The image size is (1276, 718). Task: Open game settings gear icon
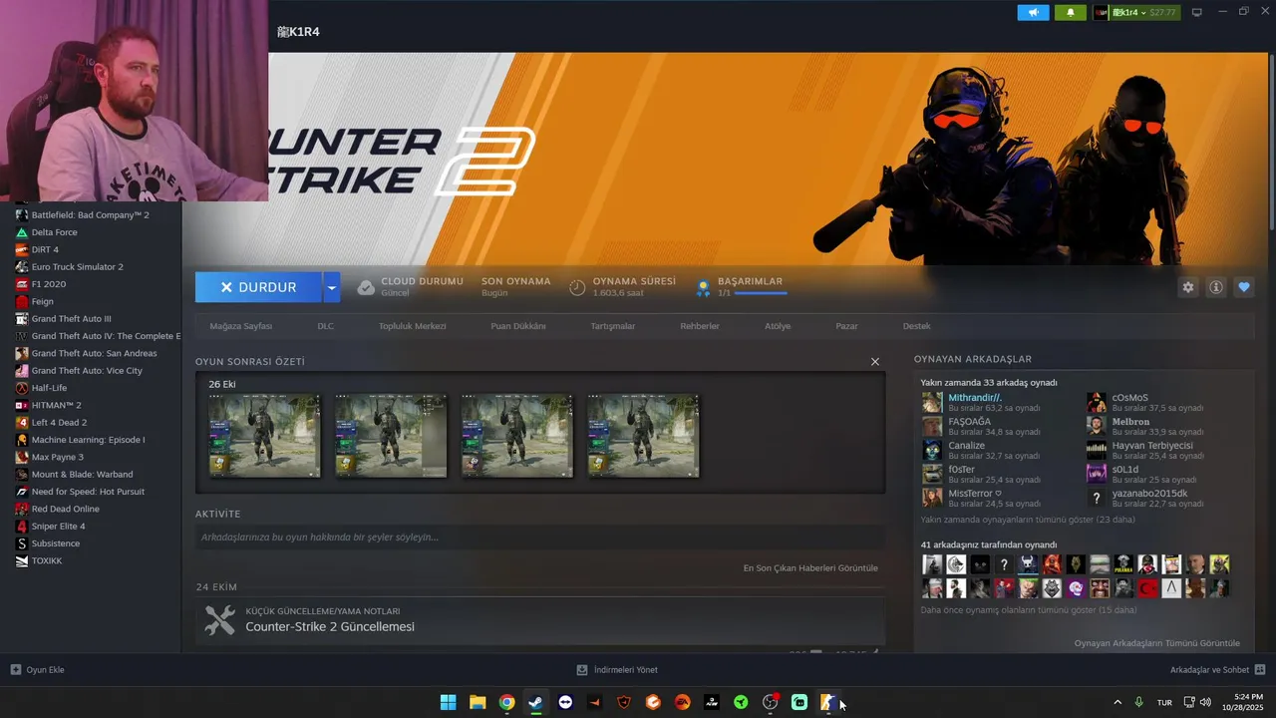1188,287
